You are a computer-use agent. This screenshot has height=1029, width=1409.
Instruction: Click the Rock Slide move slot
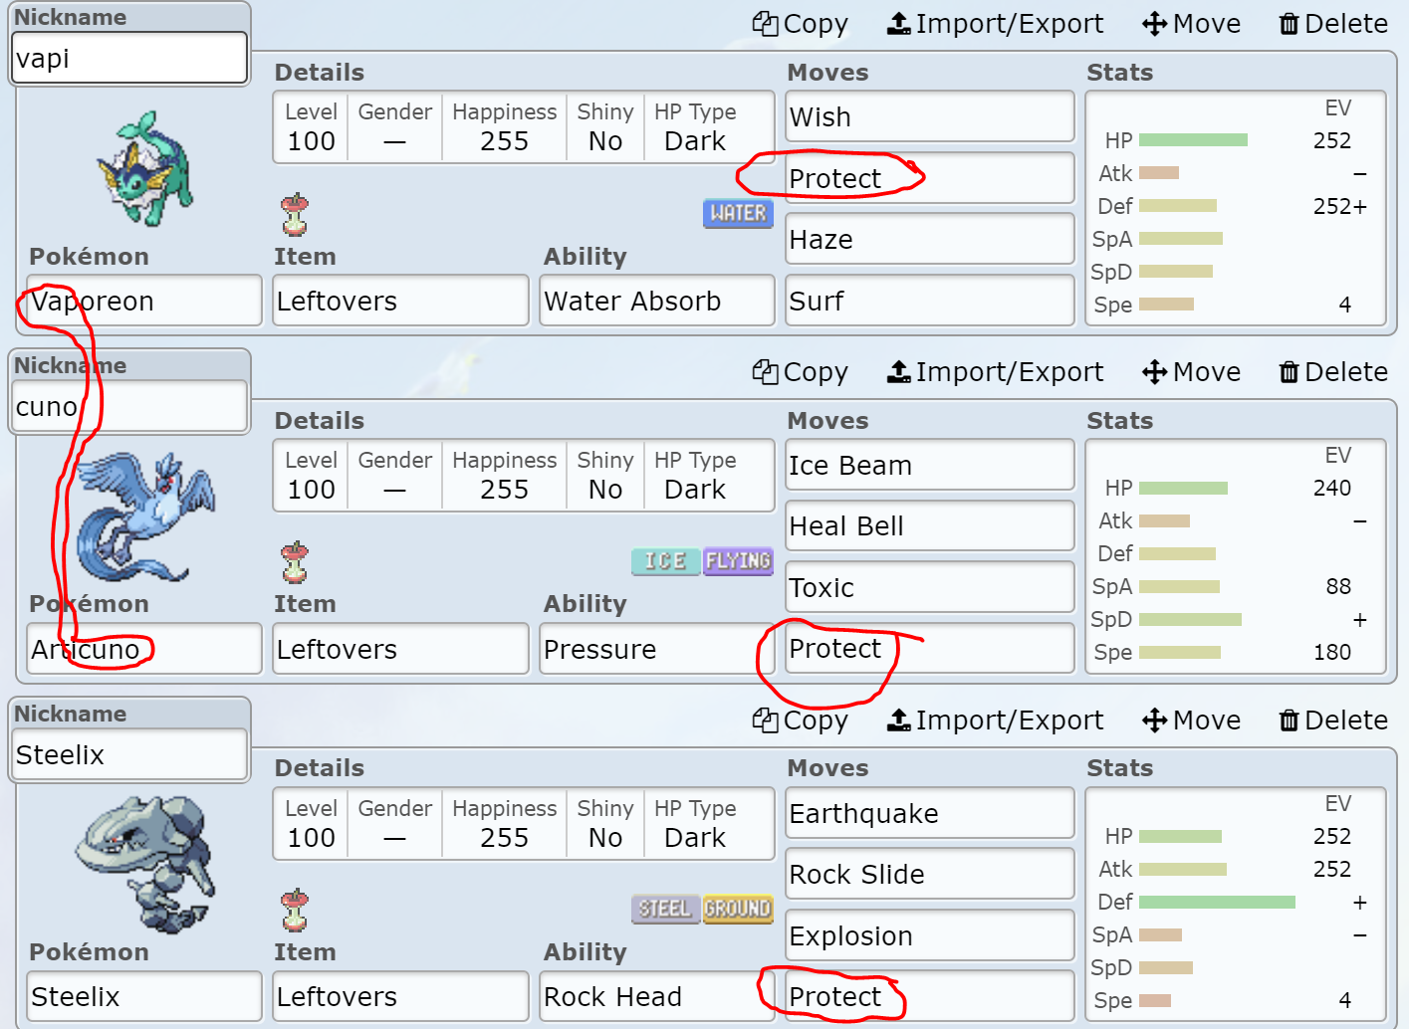pos(930,874)
